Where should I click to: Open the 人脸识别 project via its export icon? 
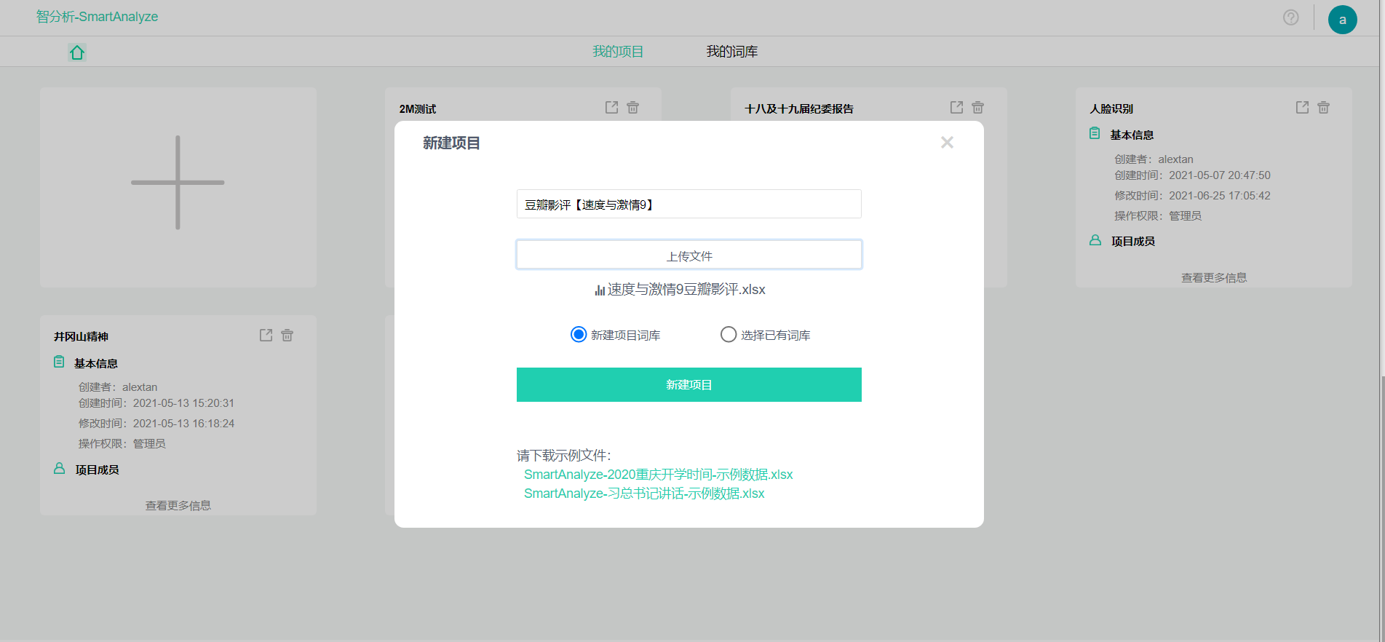1302,108
